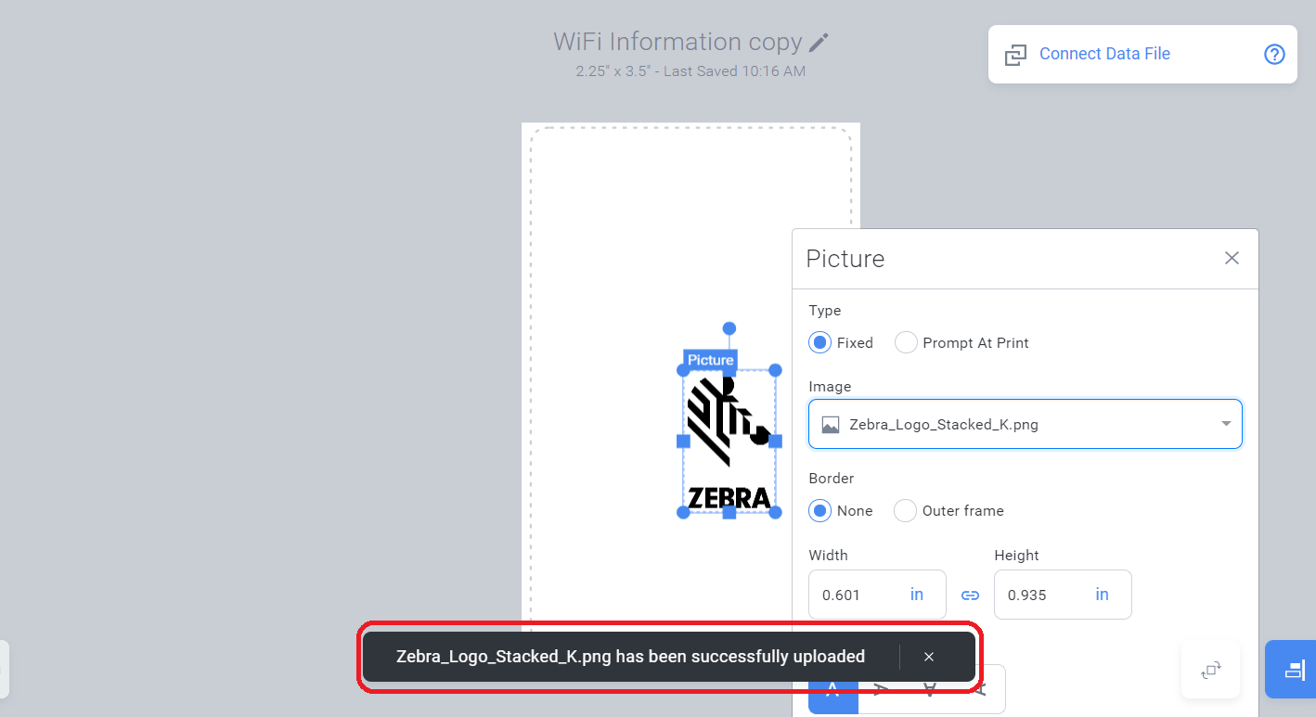Screen dimensions: 1316x717
Task: Select the Prompt At Print picture type
Action: pos(905,342)
